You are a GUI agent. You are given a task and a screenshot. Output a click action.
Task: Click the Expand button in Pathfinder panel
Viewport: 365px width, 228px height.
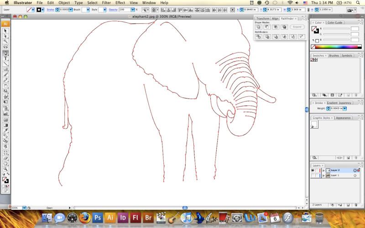point(297,27)
